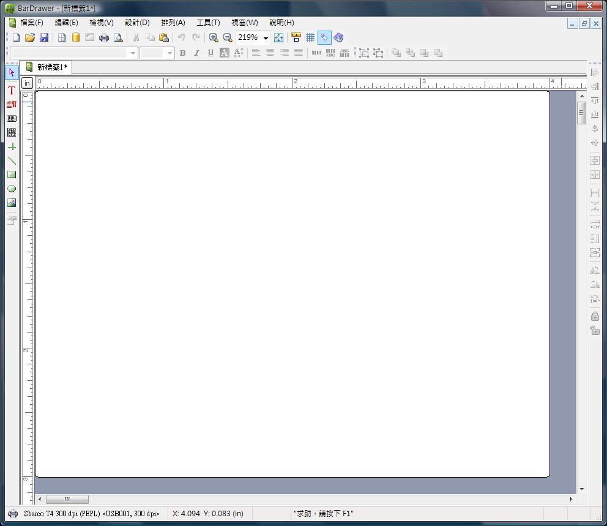The height and width of the screenshot is (526, 607).
Task: Click the align top edges icon
Action: click(595, 100)
